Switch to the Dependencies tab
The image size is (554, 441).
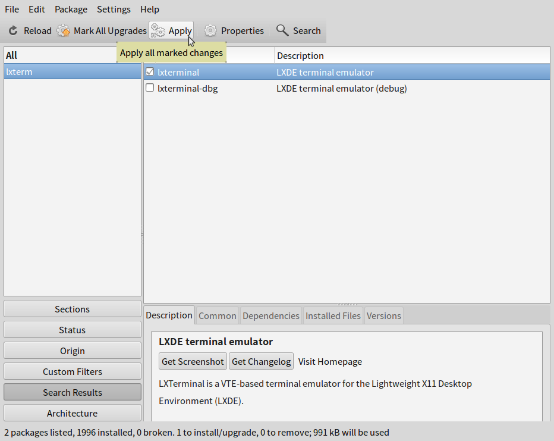(x=271, y=315)
